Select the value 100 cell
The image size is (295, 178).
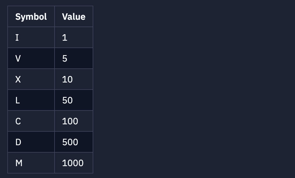point(74,121)
